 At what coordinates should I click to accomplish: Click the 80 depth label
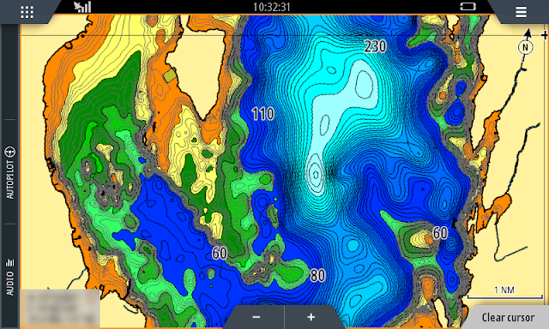(x=317, y=276)
